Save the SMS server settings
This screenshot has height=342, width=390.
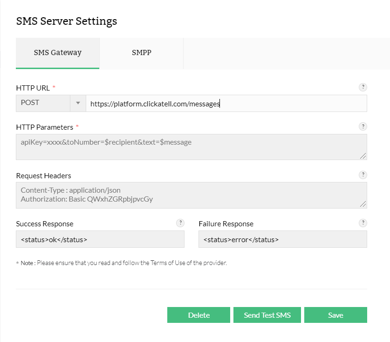335,315
